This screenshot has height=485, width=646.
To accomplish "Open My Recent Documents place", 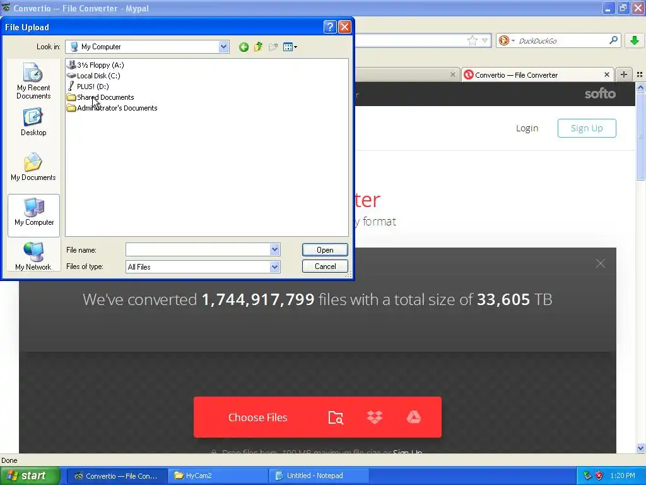I will click(x=33, y=81).
